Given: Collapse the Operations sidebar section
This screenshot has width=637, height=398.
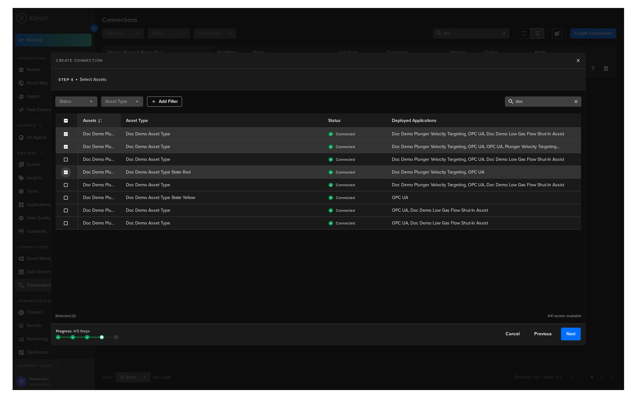Looking at the screenshot, I should [x=35, y=58].
